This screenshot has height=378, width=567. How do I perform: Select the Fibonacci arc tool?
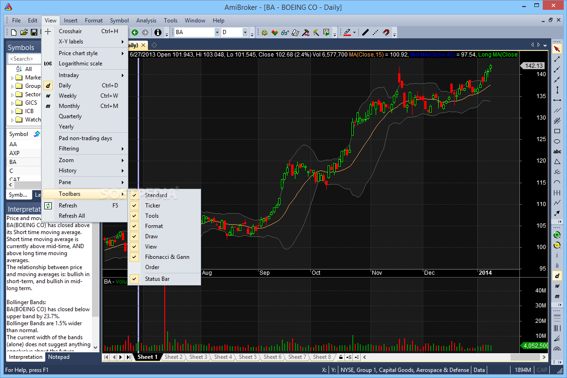[557, 349]
